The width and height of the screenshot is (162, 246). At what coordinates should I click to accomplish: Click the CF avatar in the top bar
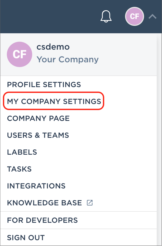(x=134, y=16)
